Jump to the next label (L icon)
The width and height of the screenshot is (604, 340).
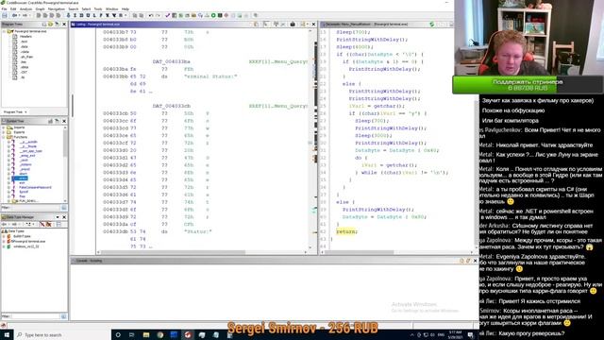coord(94,15)
